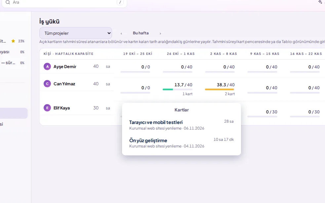Open card Ön yüz geliştirme

[148, 141]
